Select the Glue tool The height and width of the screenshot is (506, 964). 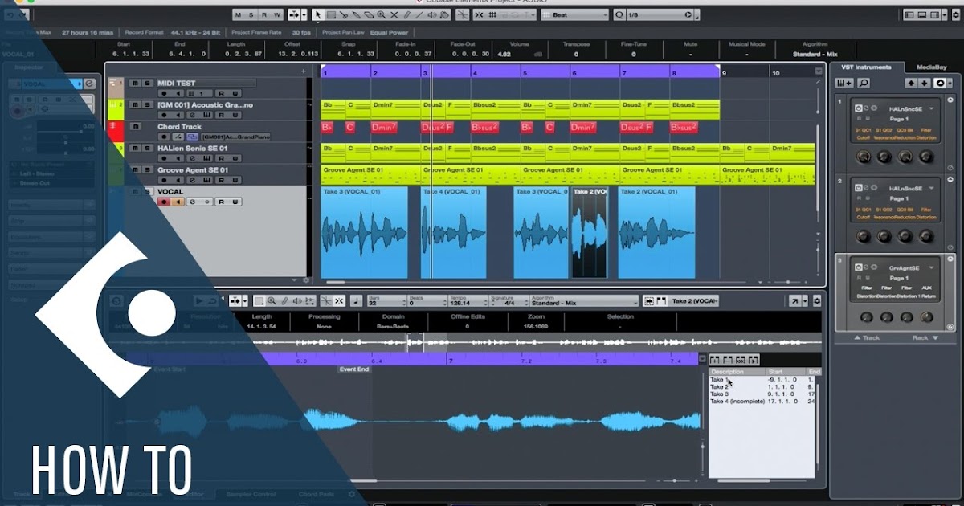(x=356, y=14)
